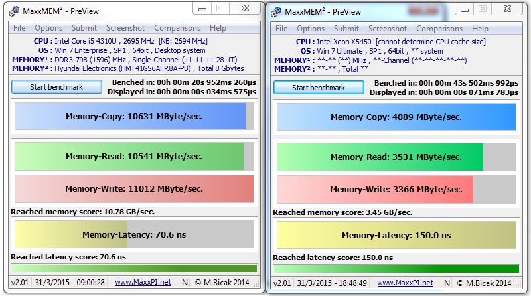Open File menu in left window
This screenshot has height=296, width=531.
(19, 28)
